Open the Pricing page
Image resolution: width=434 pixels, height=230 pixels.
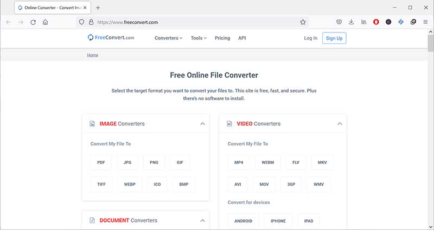tap(222, 38)
